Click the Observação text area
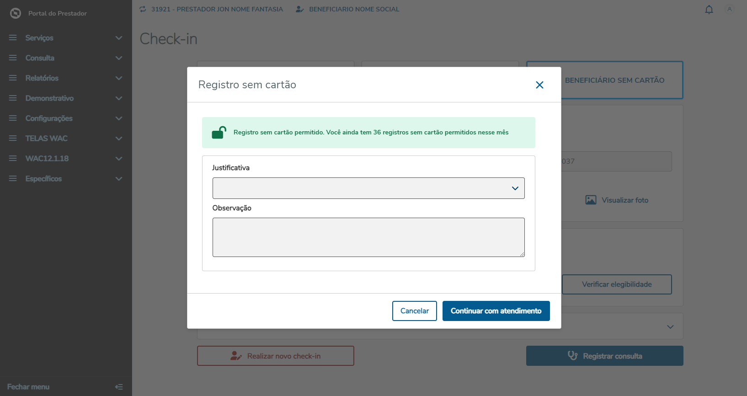The image size is (747, 396). tap(368, 237)
